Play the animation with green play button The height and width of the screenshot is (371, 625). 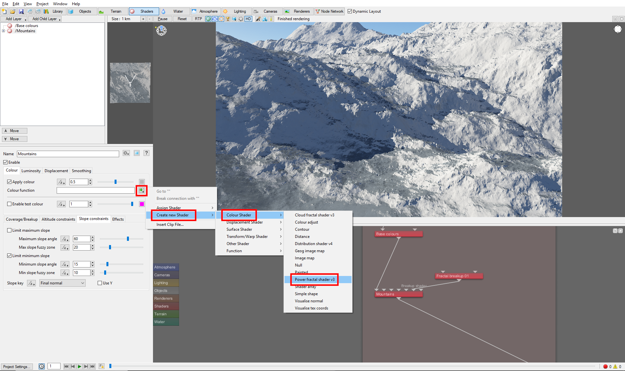click(x=79, y=366)
